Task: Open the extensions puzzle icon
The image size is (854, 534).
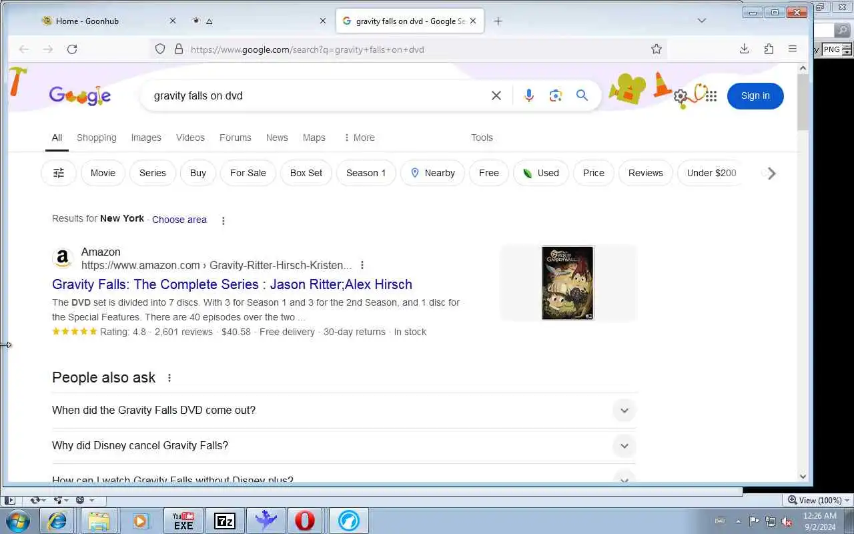Action: tap(769, 49)
